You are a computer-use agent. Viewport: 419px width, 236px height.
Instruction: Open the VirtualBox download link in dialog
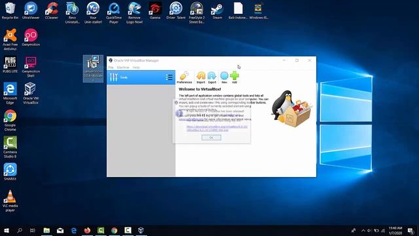[217, 128]
